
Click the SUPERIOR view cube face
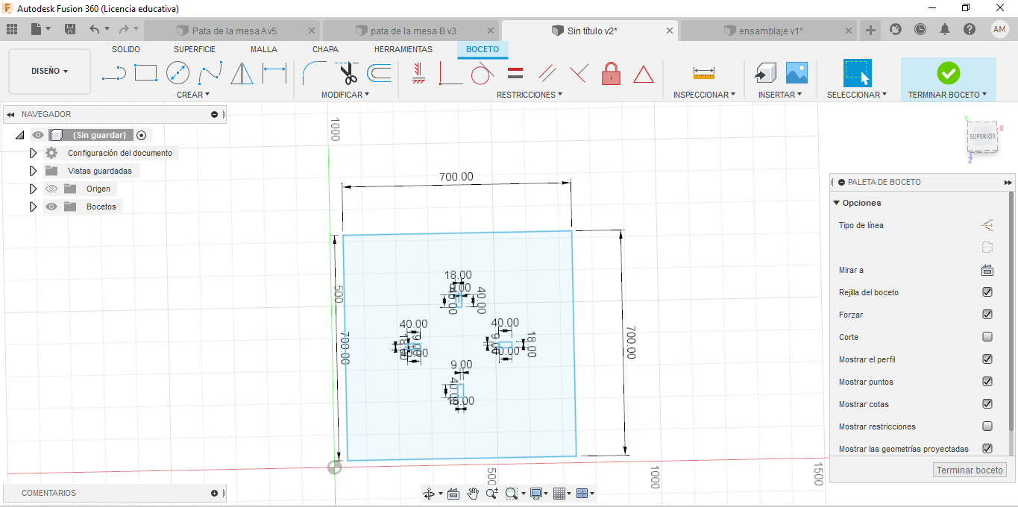point(982,136)
